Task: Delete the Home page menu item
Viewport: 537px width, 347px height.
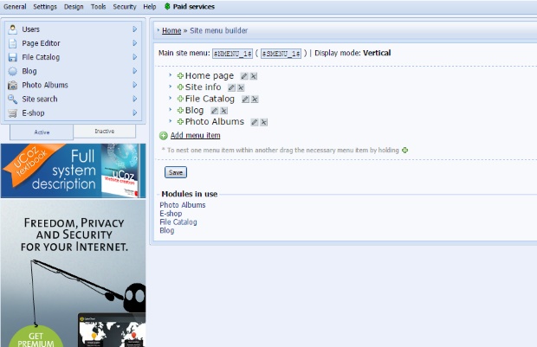Action: pos(254,76)
